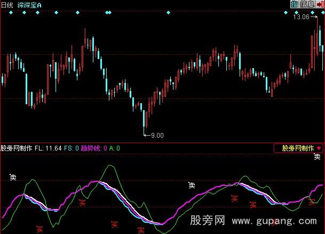Viewport: 325px width, 234px height.
Task: Open the 信息 info button
Action: (x=307, y=4)
